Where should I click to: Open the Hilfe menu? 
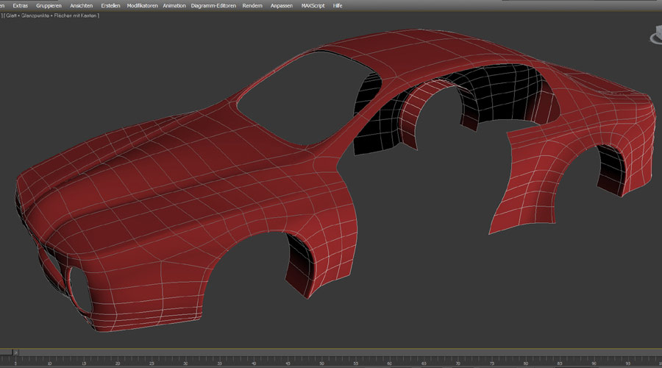(x=338, y=5)
